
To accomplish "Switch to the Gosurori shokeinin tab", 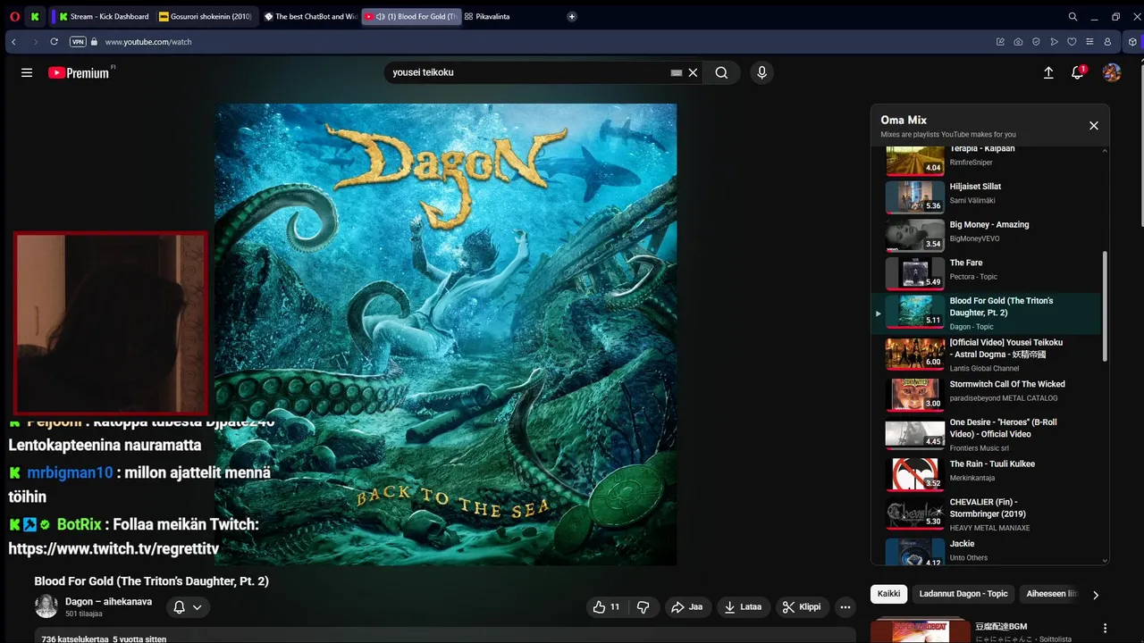I will click(206, 16).
